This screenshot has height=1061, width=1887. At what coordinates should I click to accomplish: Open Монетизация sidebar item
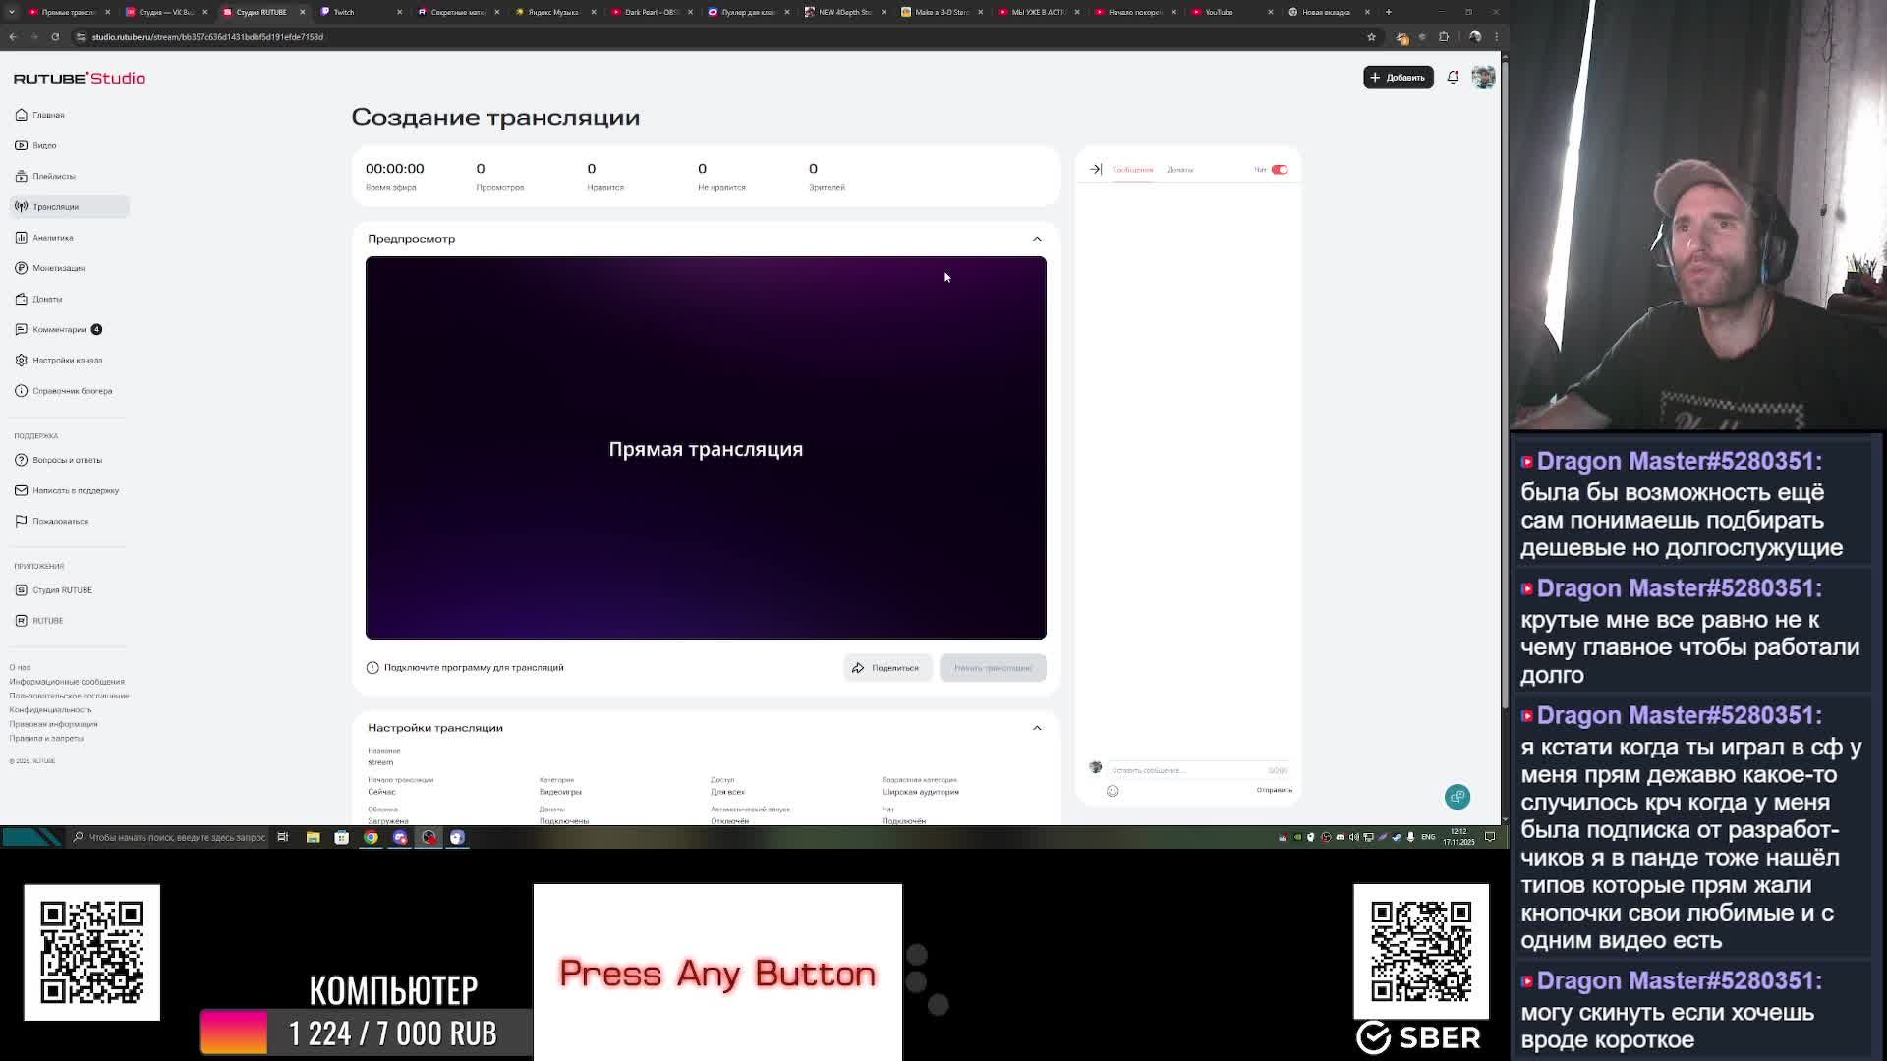point(58,268)
